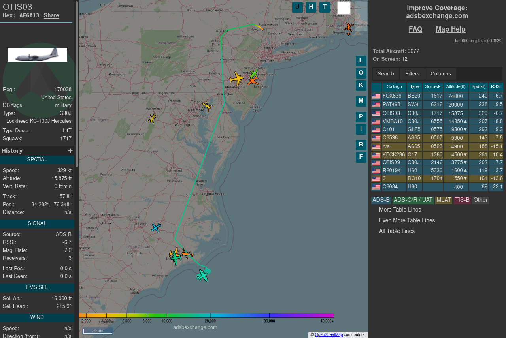Click the F map button
Viewport: 506px width, 338px height.
[x=361, y=157]
